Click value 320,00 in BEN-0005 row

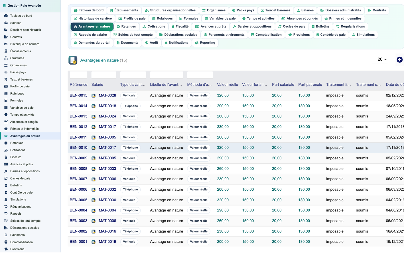click(x=223, y=200)
